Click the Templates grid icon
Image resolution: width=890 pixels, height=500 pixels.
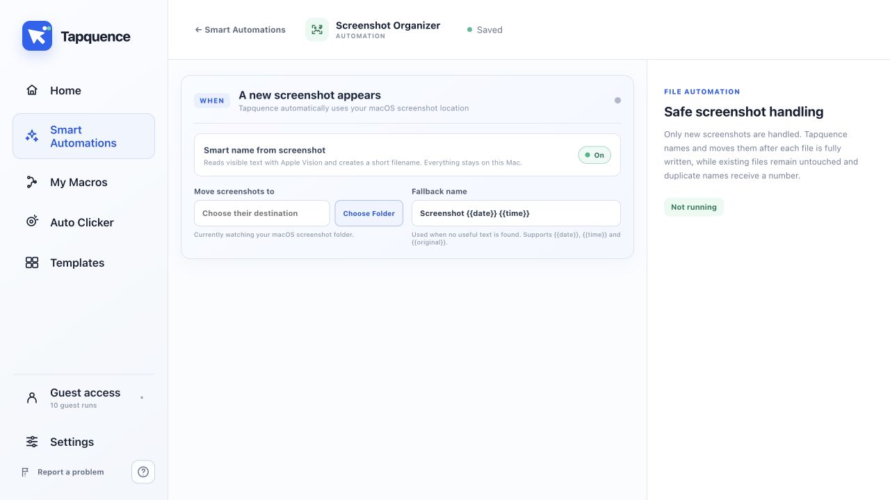(x=32, y=262)
